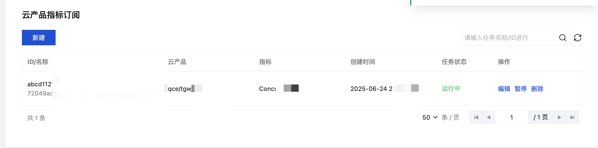Click the 运行中 status label
The height and width of the screenshot is (148, 598).
(x=451, y=89)
